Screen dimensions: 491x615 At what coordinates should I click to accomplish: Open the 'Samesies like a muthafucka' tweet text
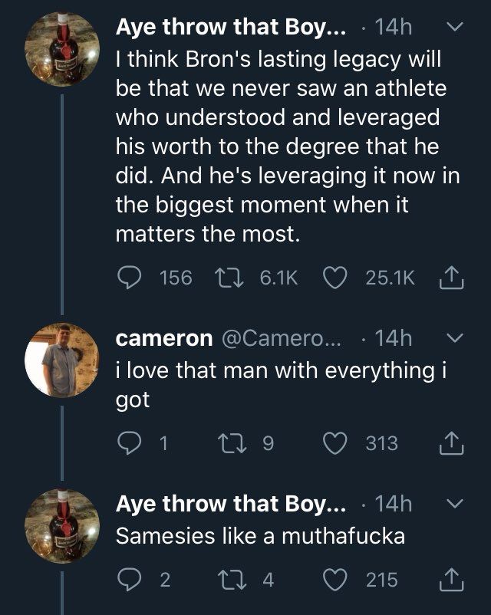259,536
